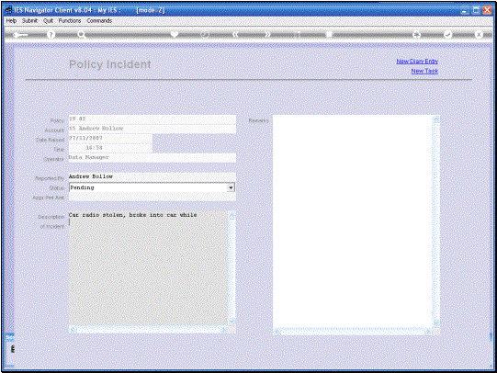Click the heart favorites toolbar icon
This screenshot has width=497, height=373.
[x=175, y=34]
